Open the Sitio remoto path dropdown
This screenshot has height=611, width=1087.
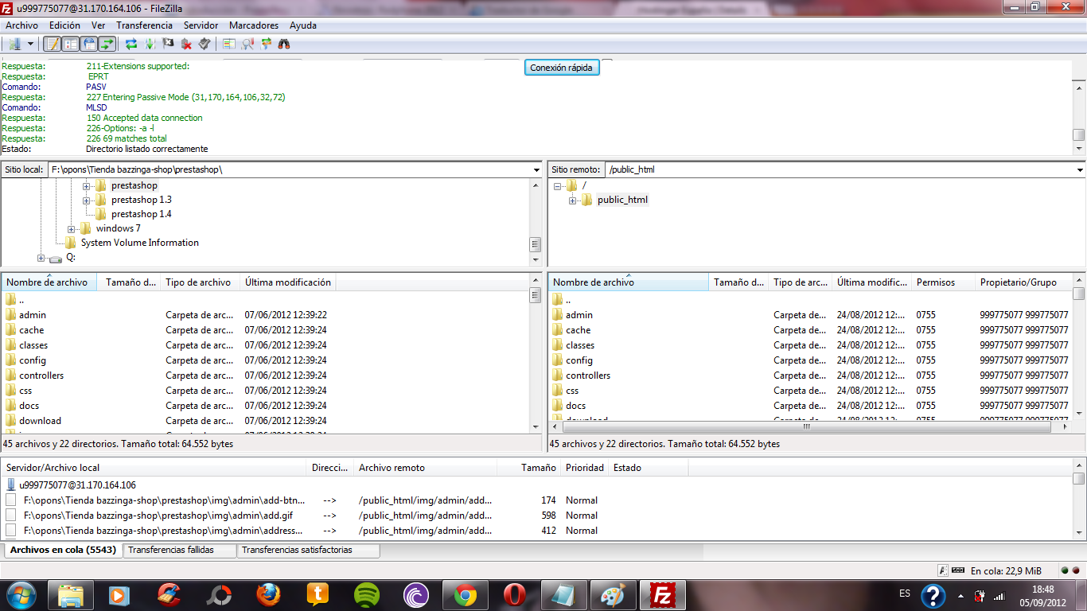1080,169
